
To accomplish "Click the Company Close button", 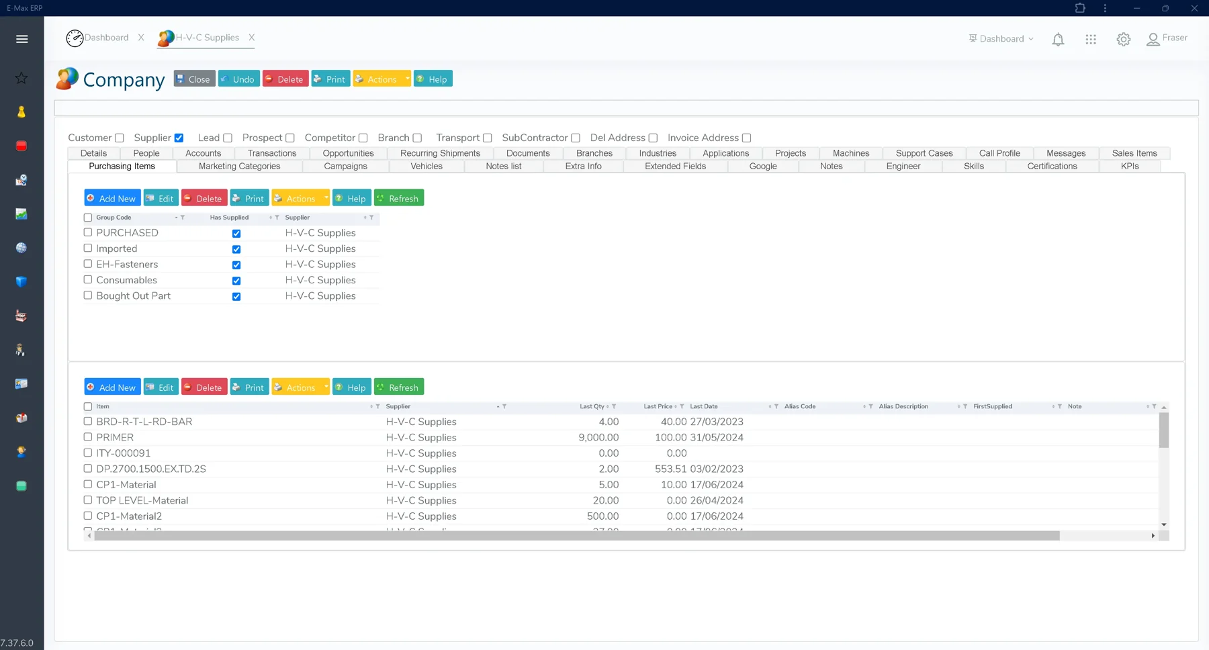I will coord(194,79).
